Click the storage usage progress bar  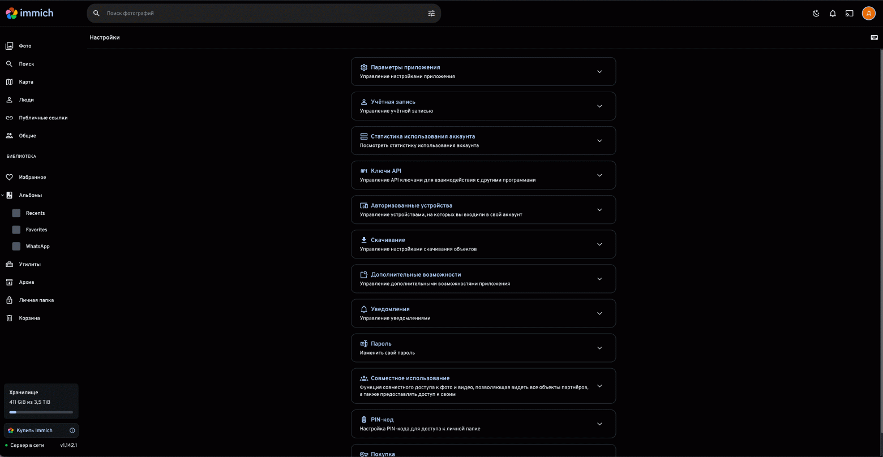click(x=41, y=412)
